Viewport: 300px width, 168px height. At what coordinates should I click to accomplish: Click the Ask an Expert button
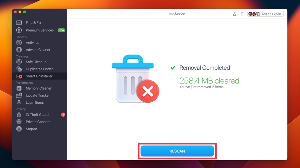265,14
